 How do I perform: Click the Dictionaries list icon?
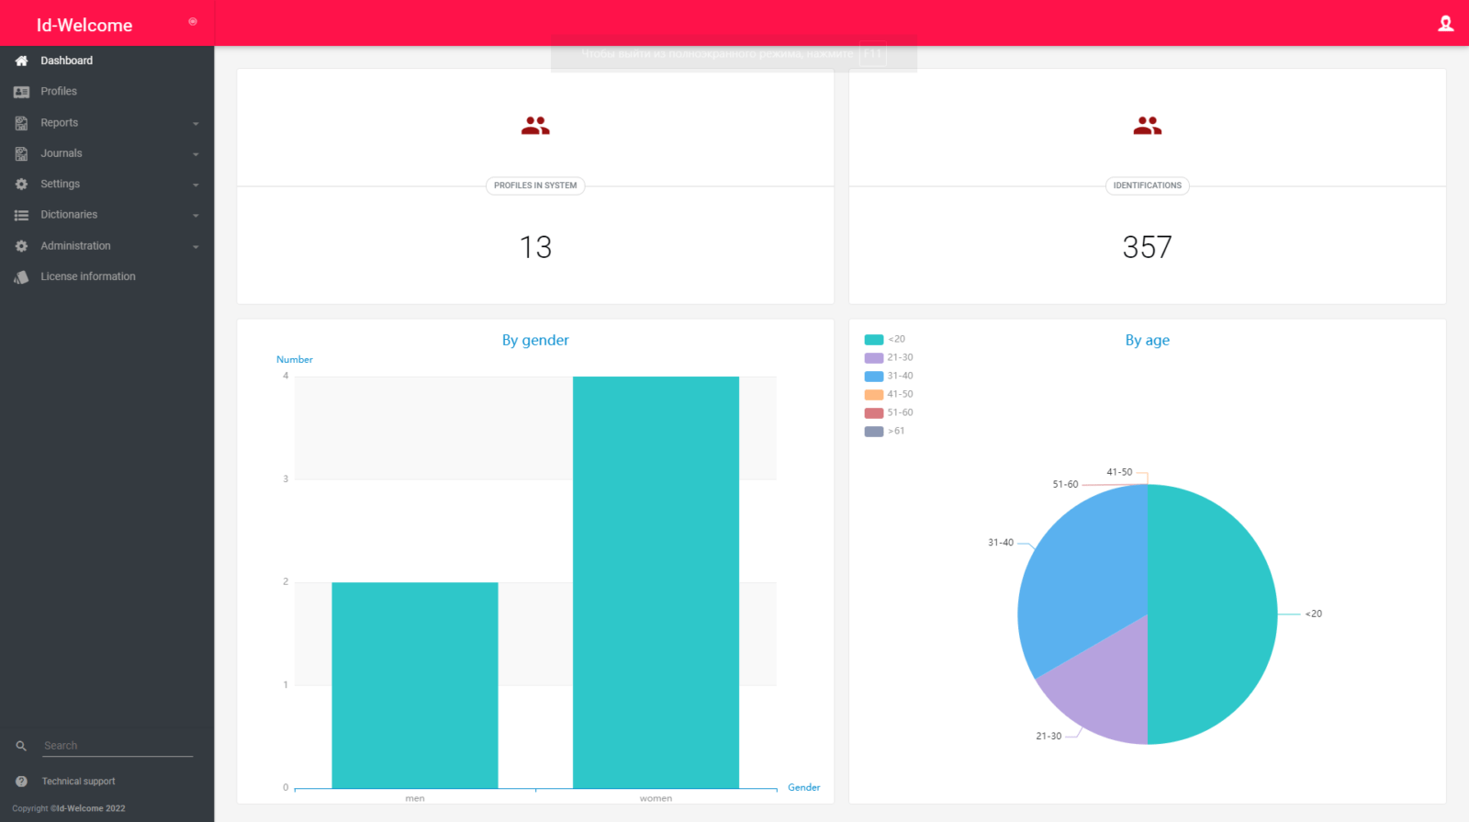(21, 215)
